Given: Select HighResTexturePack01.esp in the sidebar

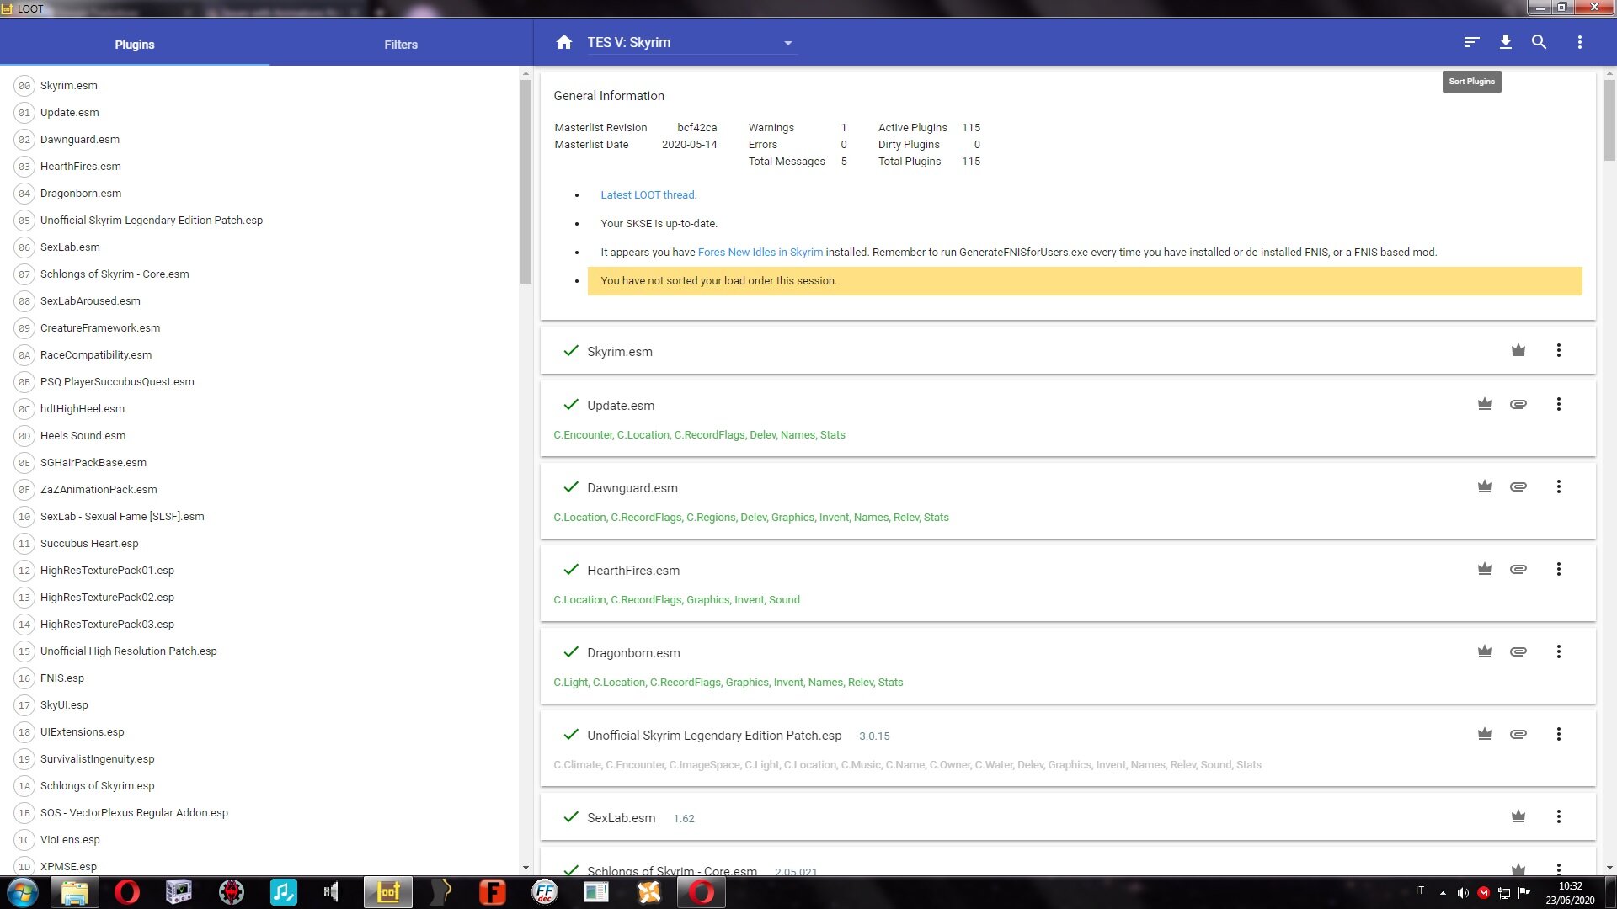Looking at the screenshot, I should 107,570.
